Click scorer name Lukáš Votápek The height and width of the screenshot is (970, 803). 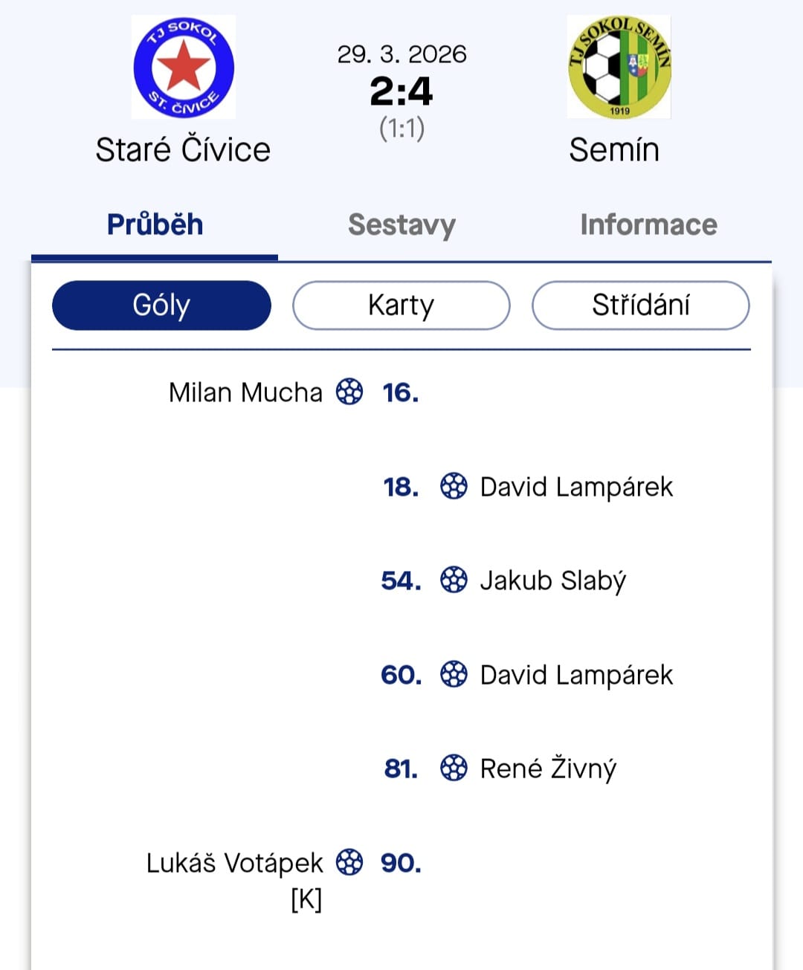234,863
